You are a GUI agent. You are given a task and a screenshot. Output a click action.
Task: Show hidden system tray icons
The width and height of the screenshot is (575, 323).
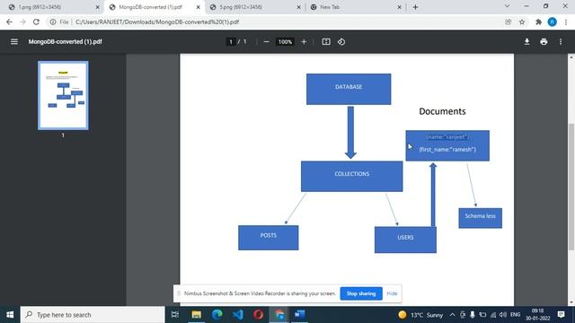pyautogui.click(x=452, y=315)
